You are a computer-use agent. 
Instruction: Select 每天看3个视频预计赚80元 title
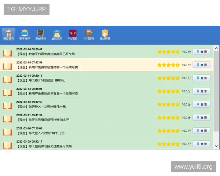pyautogui.click(x=47, y=80)
